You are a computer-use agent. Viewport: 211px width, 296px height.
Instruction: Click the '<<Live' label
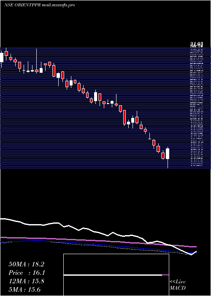pyautogui.click(x=178, y=282)
